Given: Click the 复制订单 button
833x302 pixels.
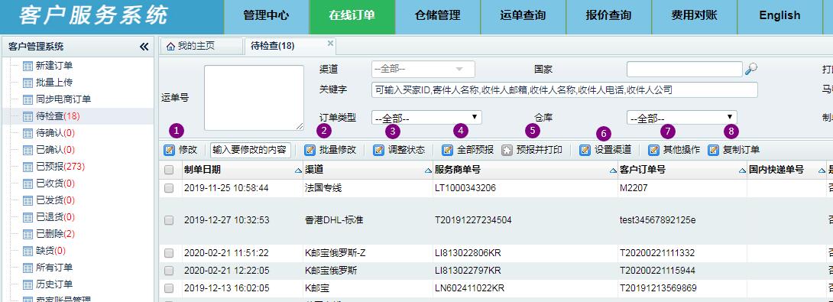Looking at the screenshot, I should [x=734, y=150].
